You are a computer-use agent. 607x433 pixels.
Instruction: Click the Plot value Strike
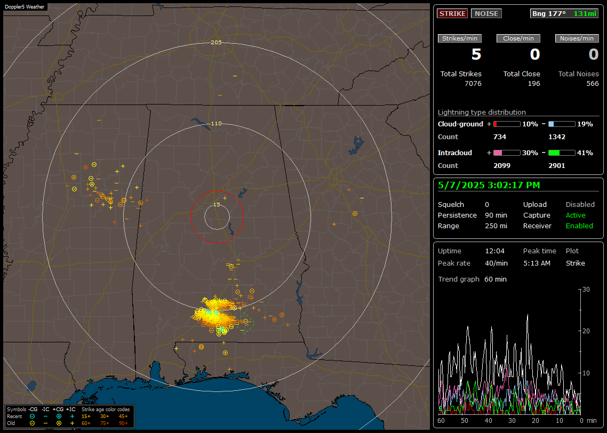tap(575, 263)
